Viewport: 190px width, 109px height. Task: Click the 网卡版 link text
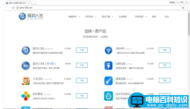coord(50,64)
